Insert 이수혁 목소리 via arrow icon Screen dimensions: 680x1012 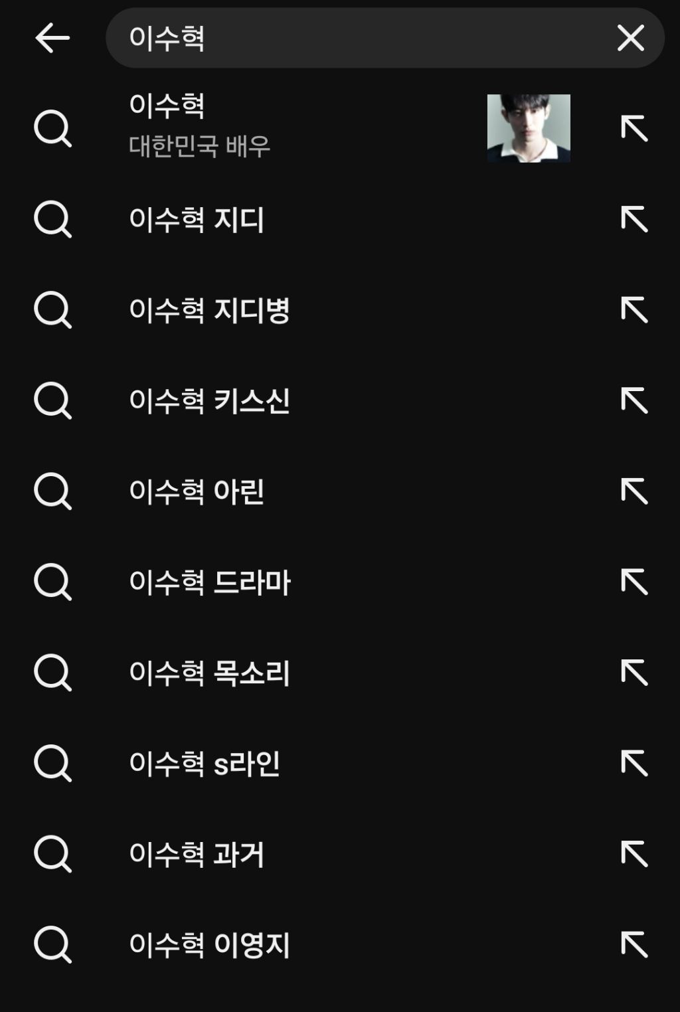[x=634, y=673]
